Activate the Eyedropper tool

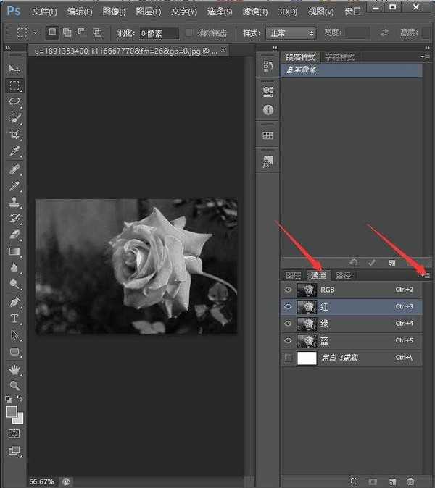click(x=14, y=151)
